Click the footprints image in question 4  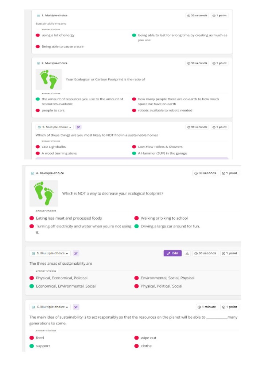pos(44,193)
